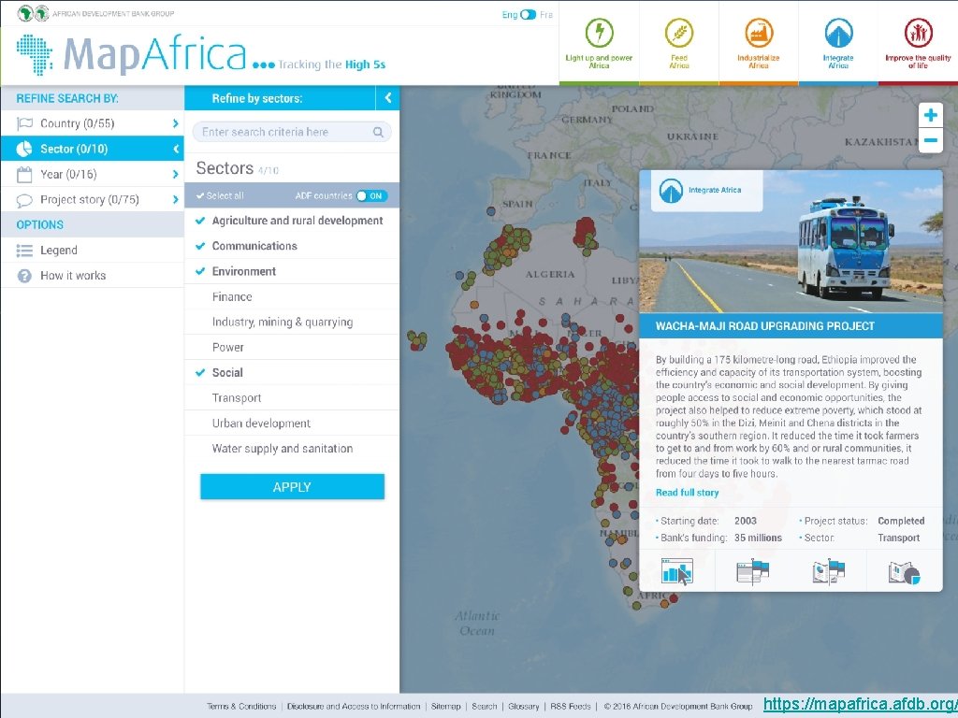Check the Power sector
Image resolution: width=958 pixels, height=718 pixels.
tap(292, 348)
